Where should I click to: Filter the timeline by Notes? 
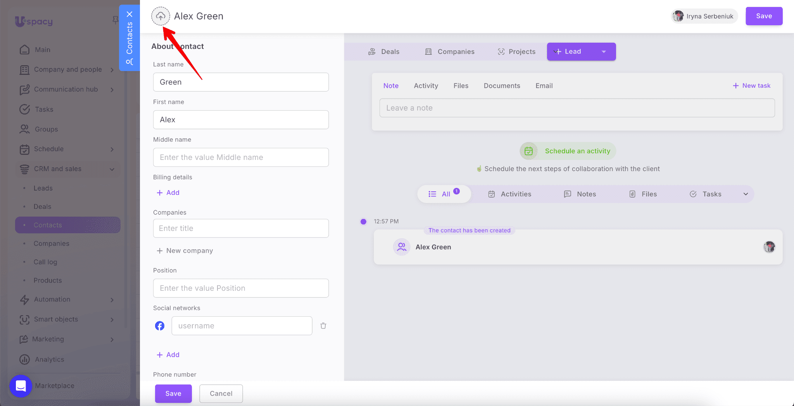click(580, 194)
